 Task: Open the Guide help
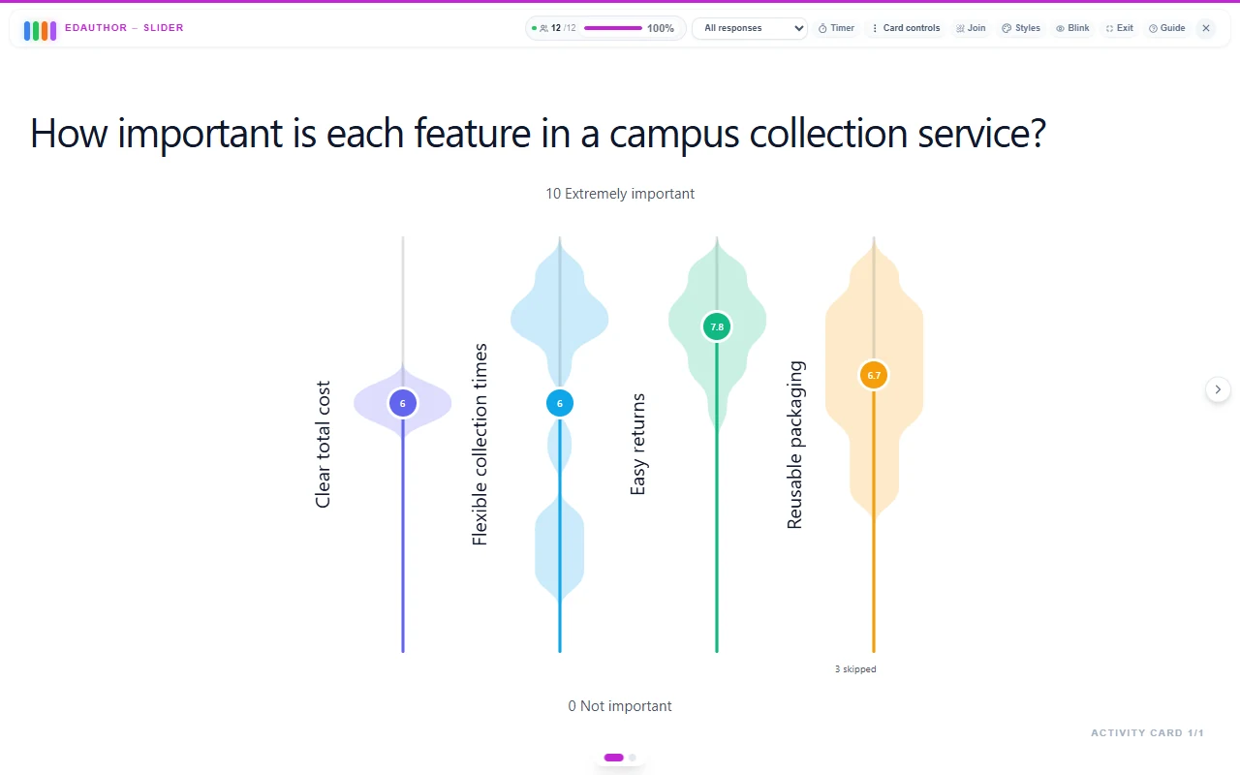[1167, 28]
